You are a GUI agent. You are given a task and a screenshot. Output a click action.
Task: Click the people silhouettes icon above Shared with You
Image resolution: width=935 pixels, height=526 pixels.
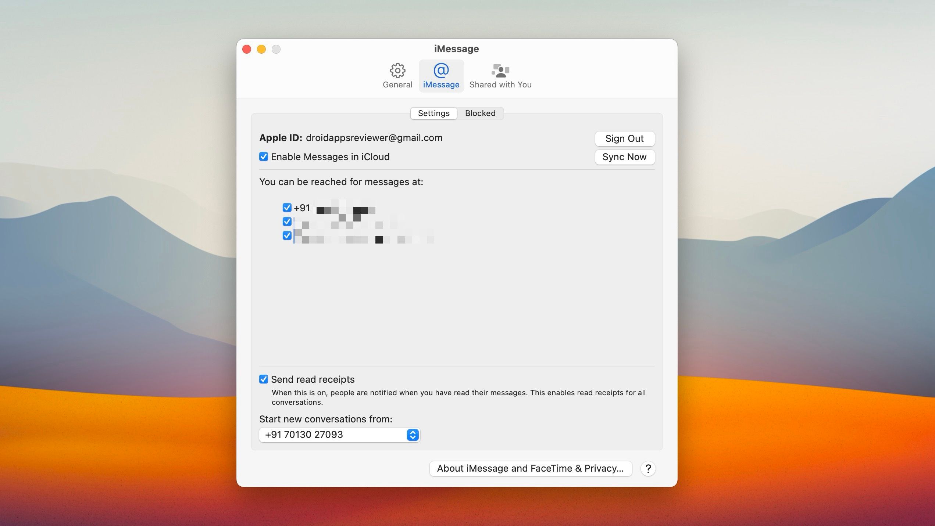point(500,70)
